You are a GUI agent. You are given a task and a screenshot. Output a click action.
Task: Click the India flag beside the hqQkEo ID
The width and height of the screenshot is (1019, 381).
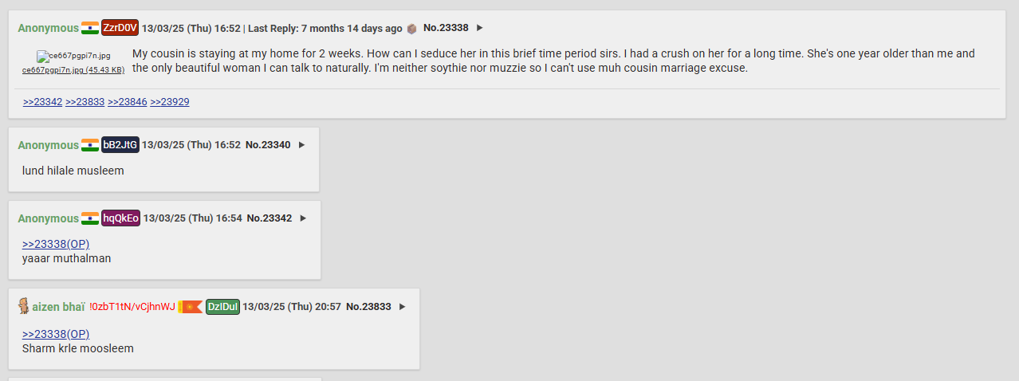pyautogui.click(x=90, y=218)
